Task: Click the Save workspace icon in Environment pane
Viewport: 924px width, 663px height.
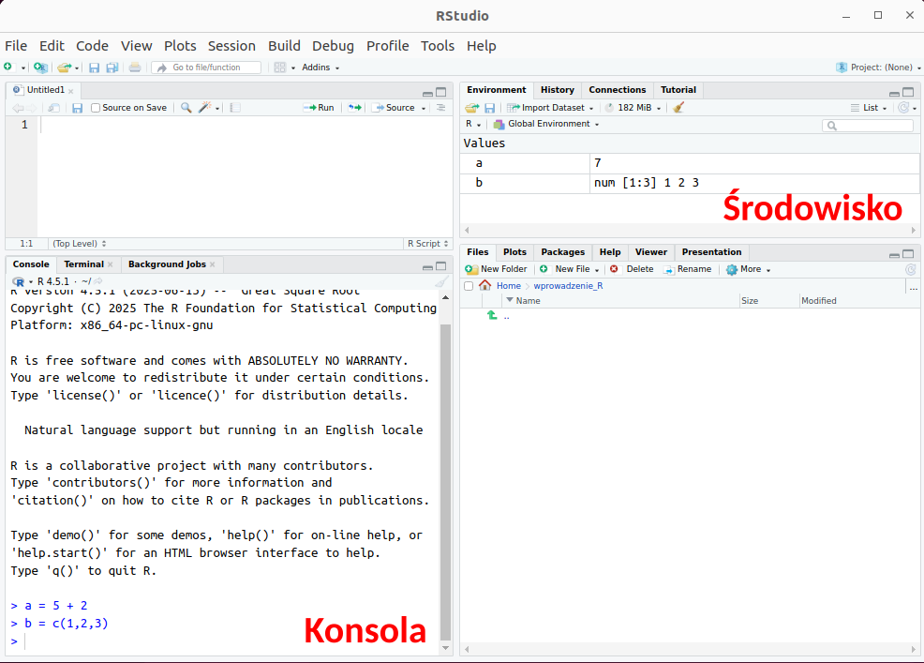Action: pyautogui.click(x=490, y=108)
